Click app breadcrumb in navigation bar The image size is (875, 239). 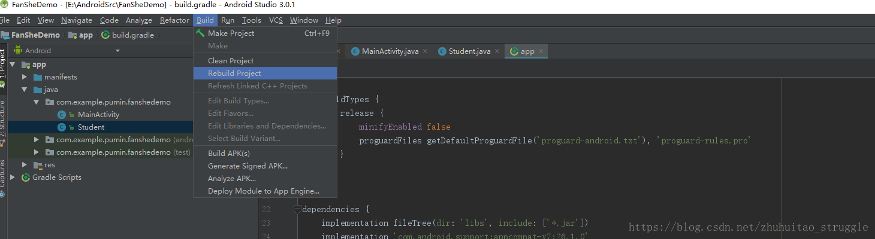pyautogui.click(x=86, y=35)
